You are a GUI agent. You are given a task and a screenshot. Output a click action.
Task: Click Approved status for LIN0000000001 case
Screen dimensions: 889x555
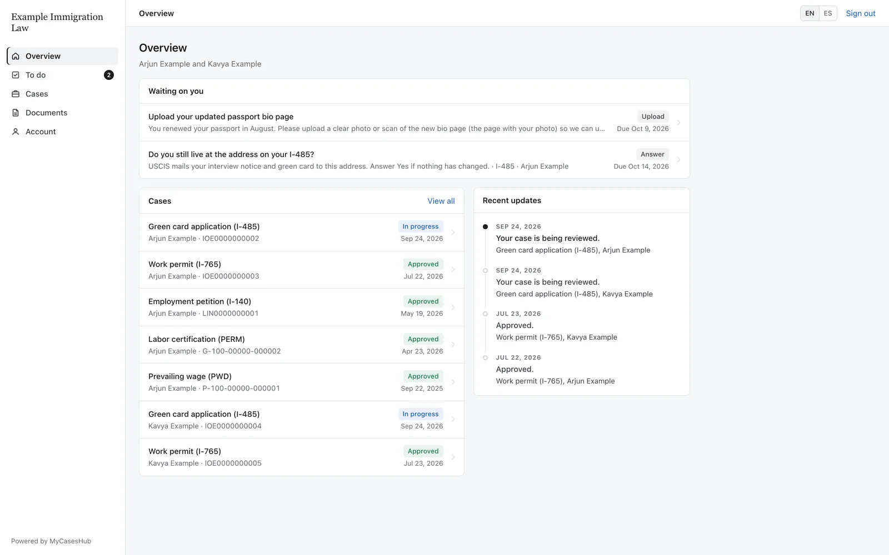(x=423, y=301)
